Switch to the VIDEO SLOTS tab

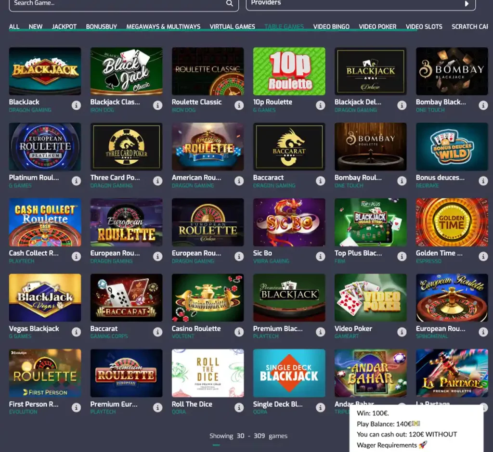[x=424, y=26]
